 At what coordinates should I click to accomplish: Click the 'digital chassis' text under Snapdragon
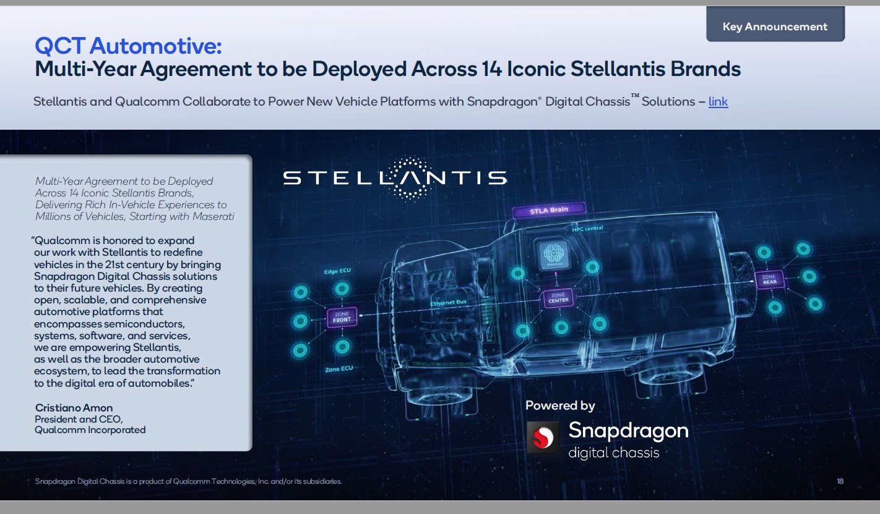pyautogui.click(x=613, y=453)
